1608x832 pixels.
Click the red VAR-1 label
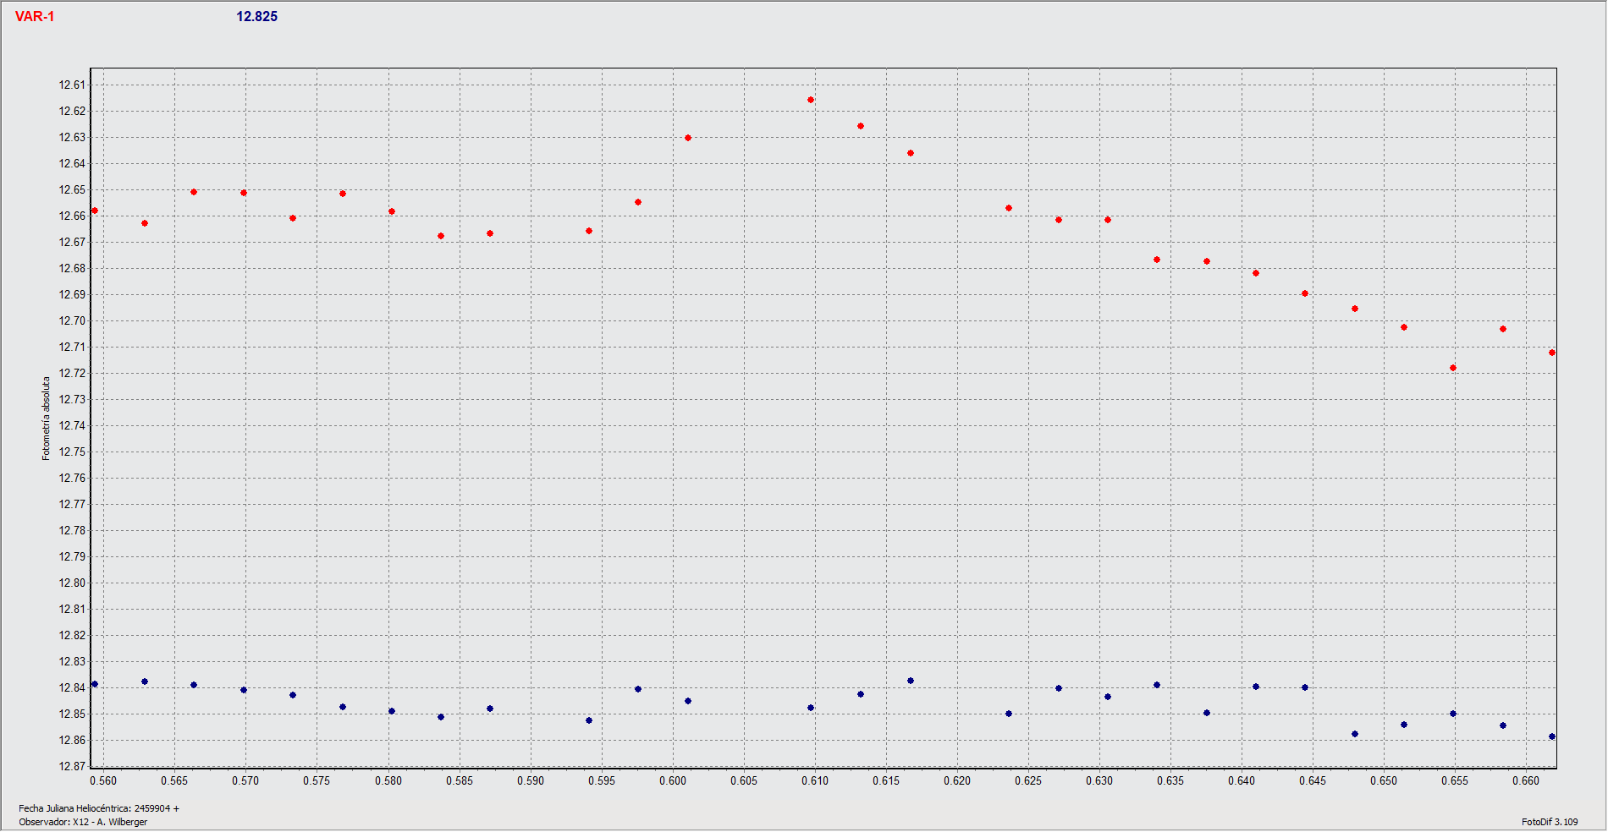pyautogui.click(x=35, y=17)
